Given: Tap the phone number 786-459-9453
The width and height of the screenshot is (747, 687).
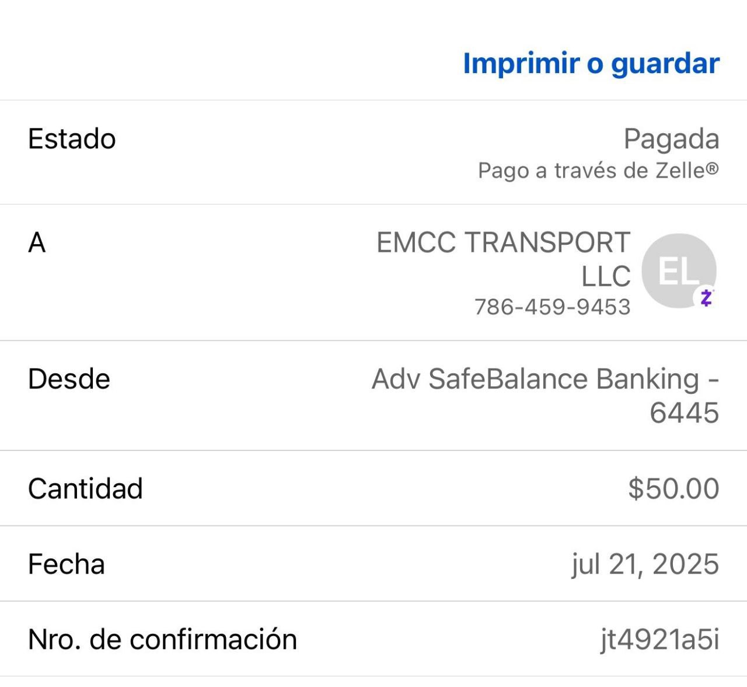Looking at the screenshot, I should point(552,307).
